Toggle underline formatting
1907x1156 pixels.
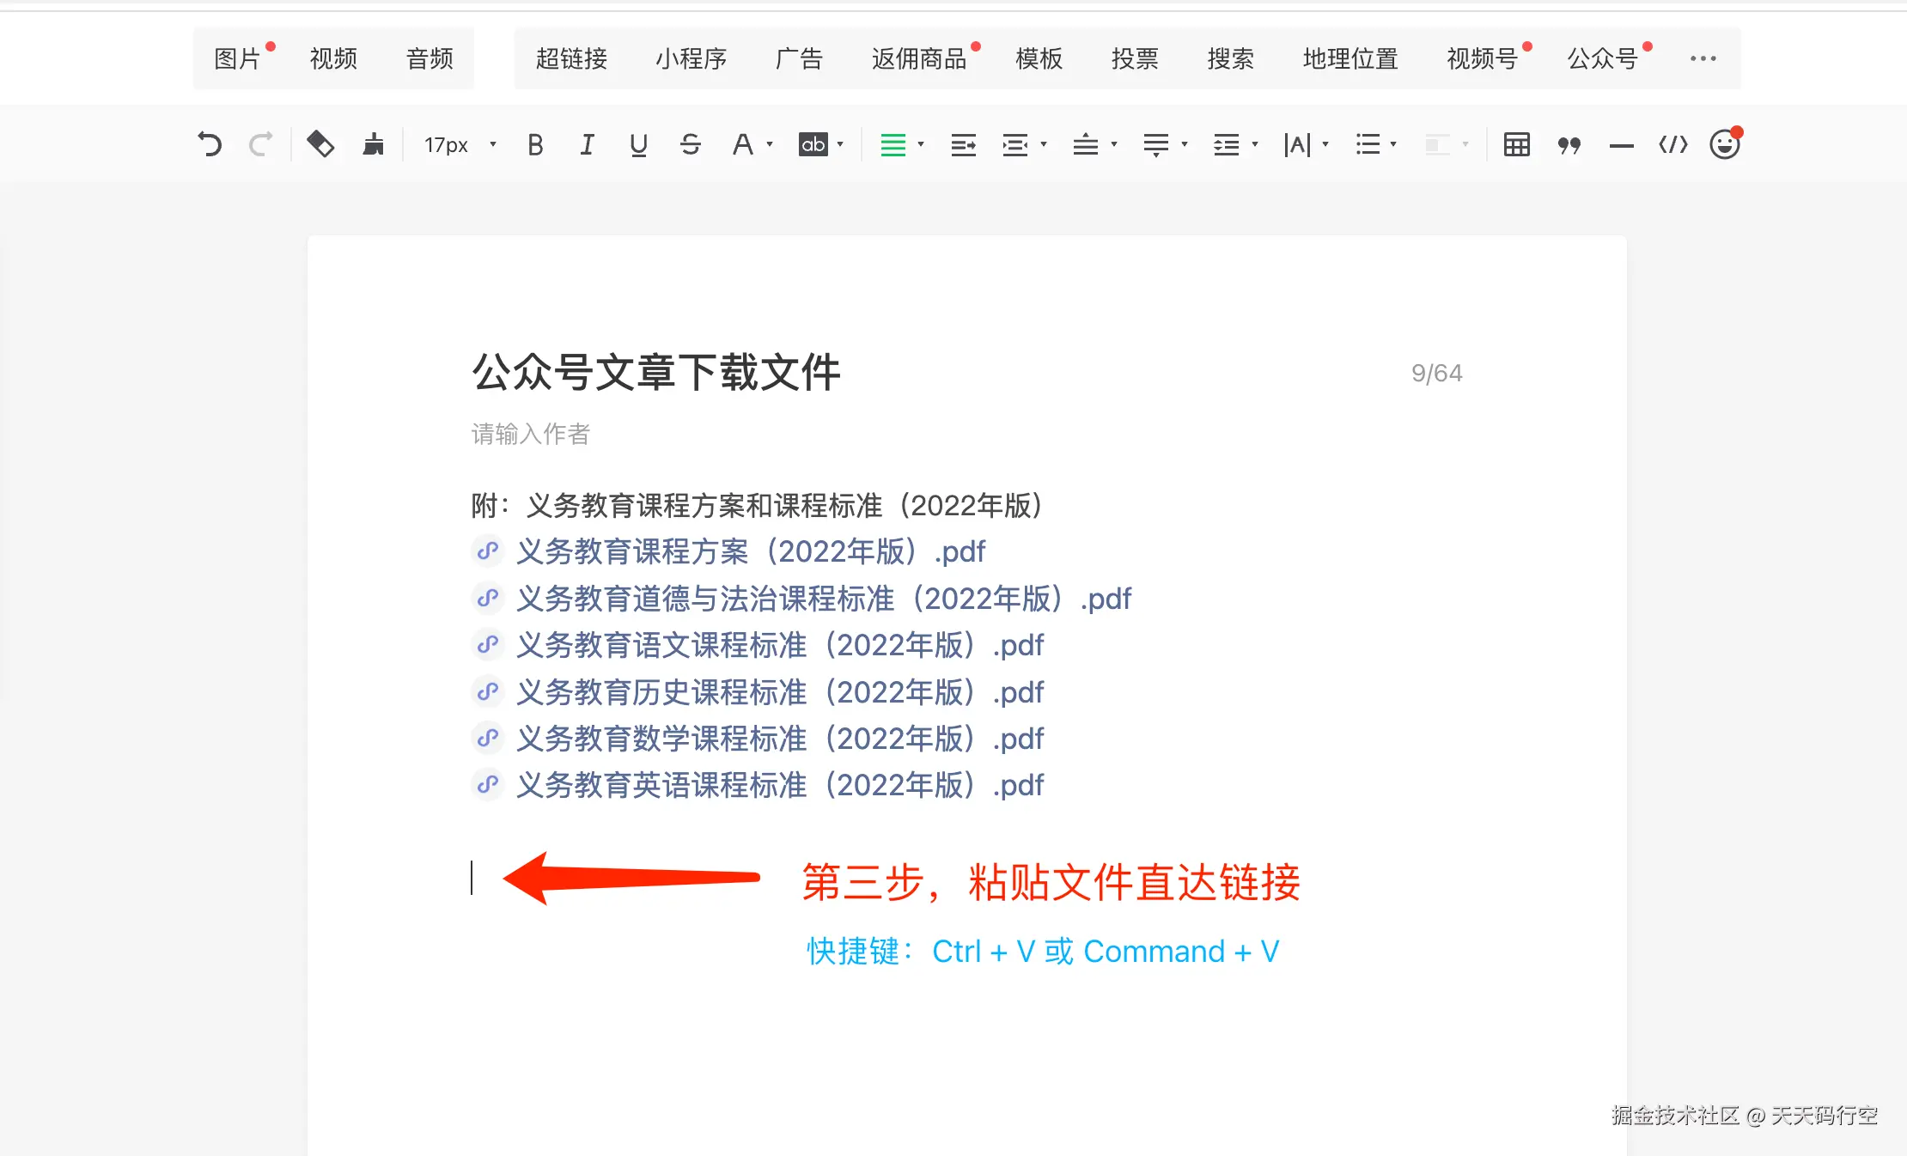tap(638, 144)
